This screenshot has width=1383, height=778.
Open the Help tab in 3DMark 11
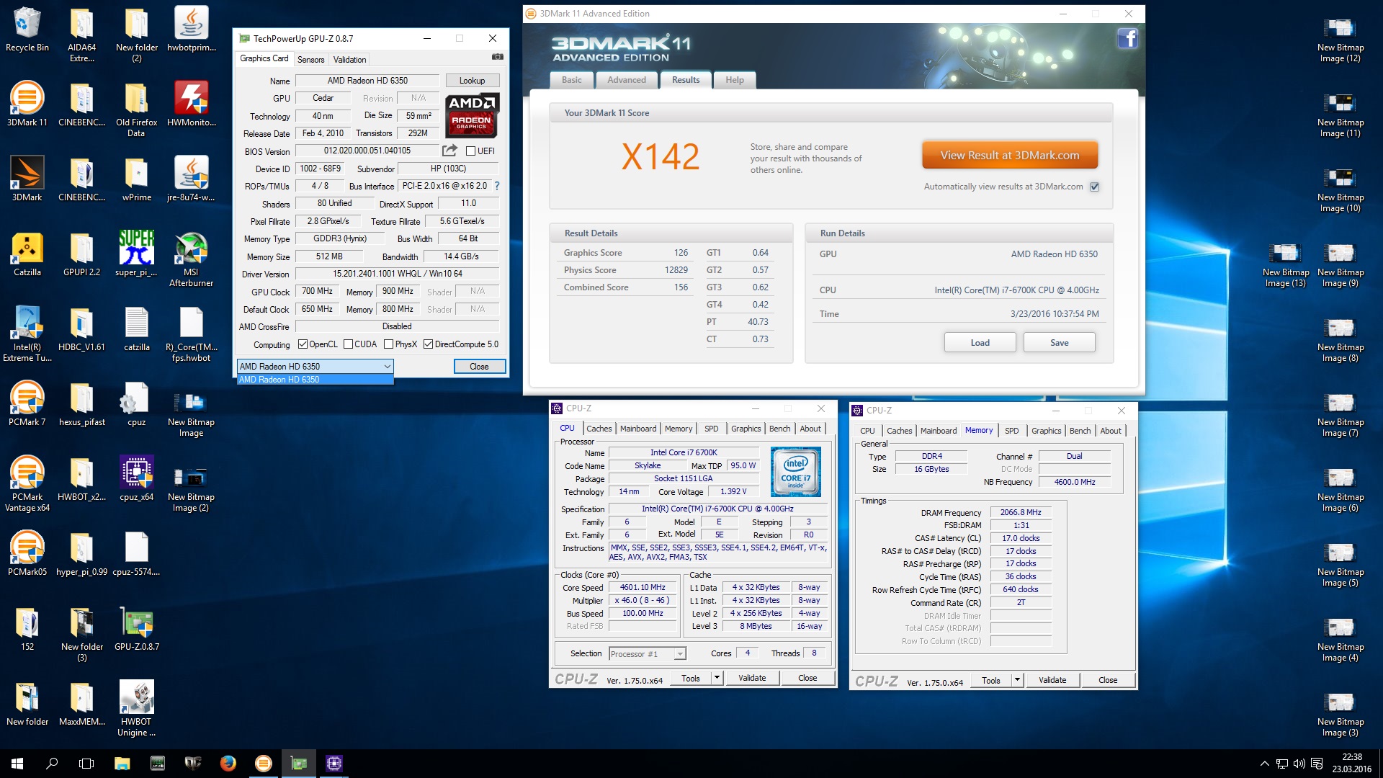point(735,80)
